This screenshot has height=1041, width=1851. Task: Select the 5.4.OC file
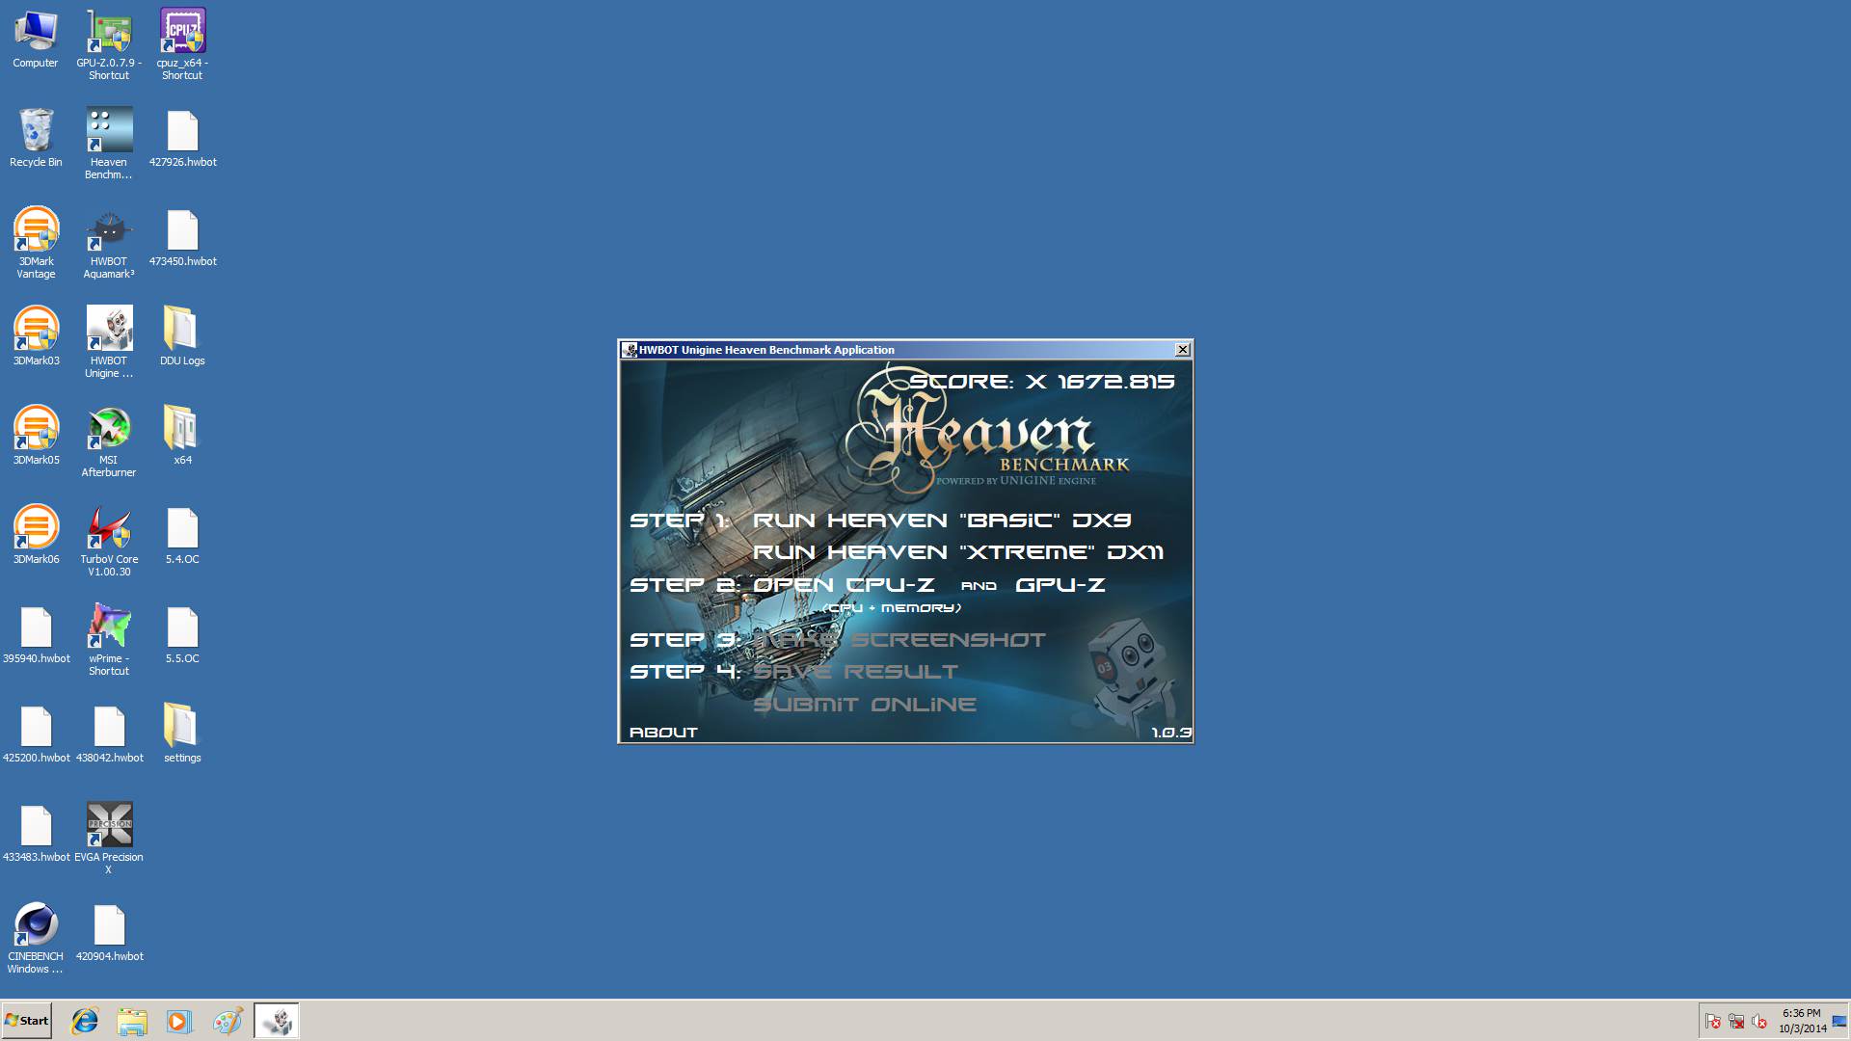[182, 535]
